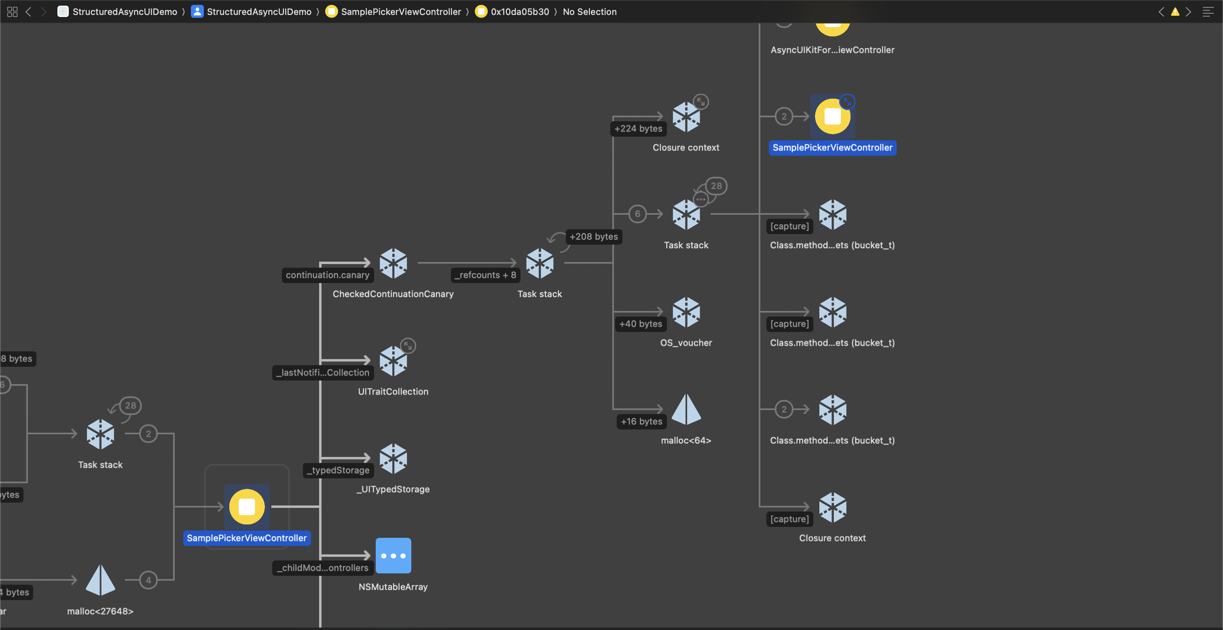
Task: Click the 28 references badge on upper Task stack
Action: [x=716, y=186]
